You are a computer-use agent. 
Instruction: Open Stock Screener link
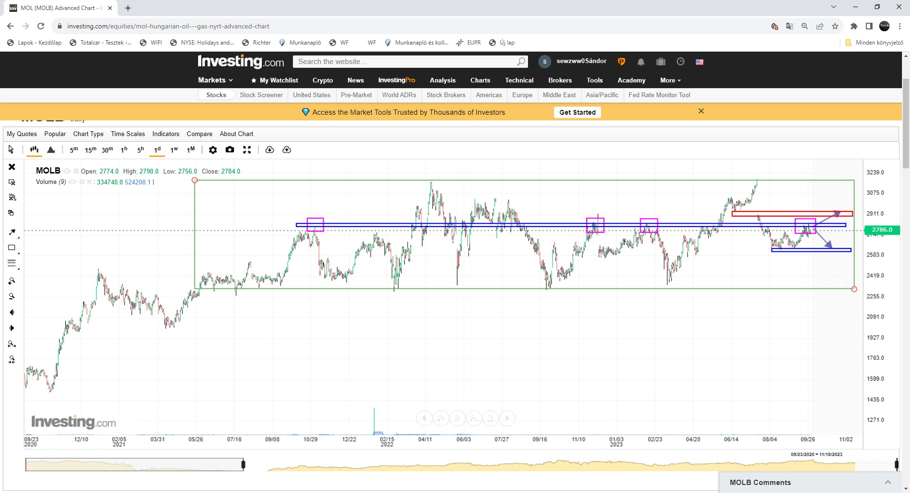pyautogui.click(x=261, y=95)
